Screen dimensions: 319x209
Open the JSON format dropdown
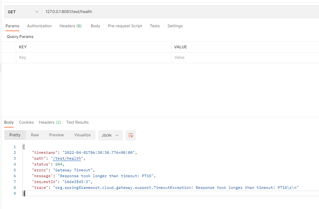(x=111, y=135)
